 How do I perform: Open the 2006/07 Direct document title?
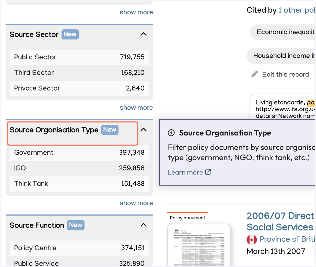[281, 221]
